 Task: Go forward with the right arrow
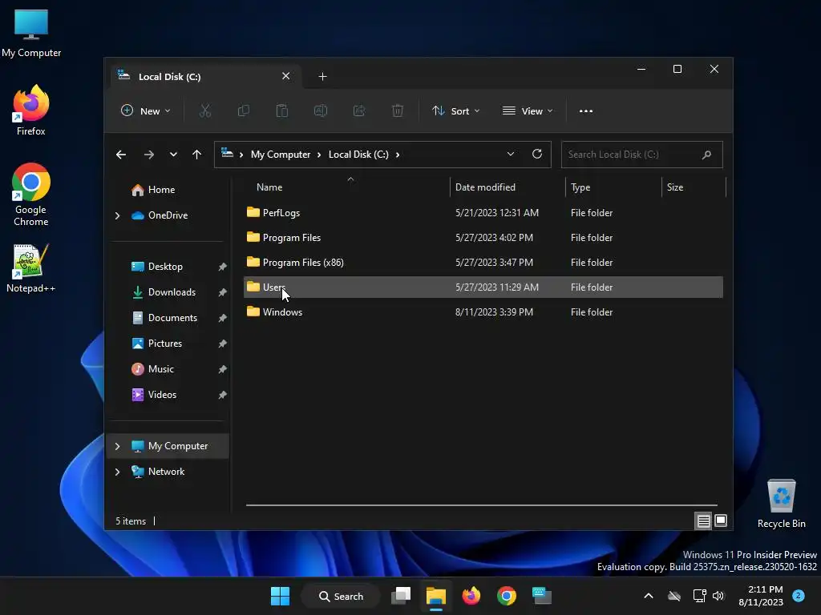click(148, 155)
